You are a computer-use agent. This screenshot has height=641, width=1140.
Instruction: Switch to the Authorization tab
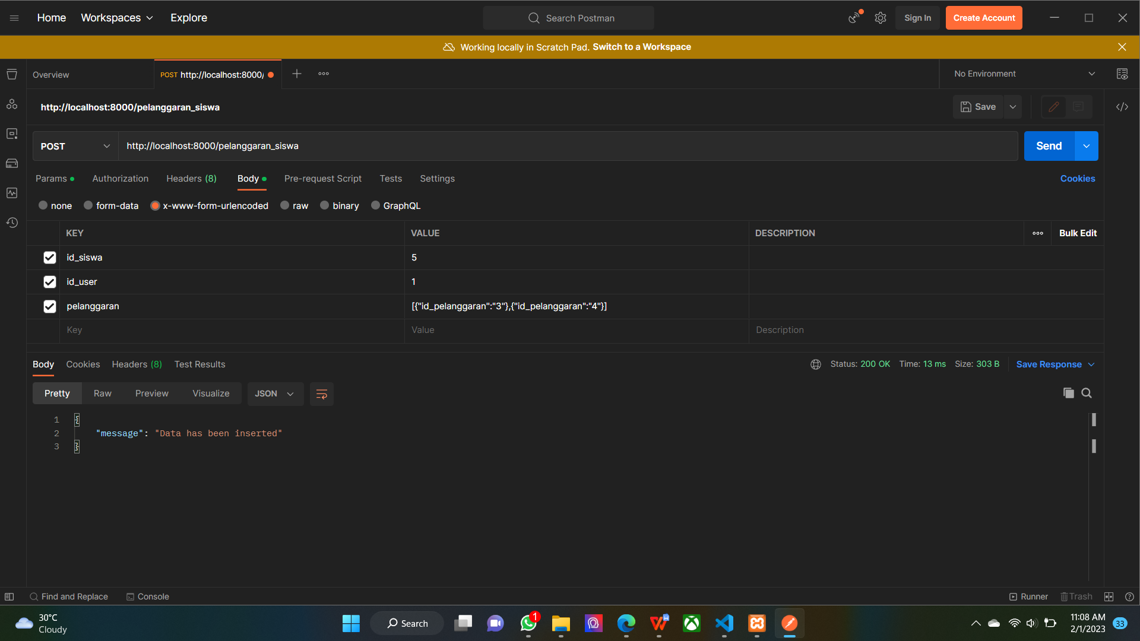coord(120,178)
